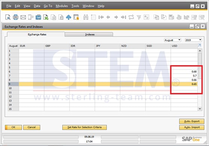Click scroll down arrow of rates table
The image size is (209, 146).
point(200,109)
